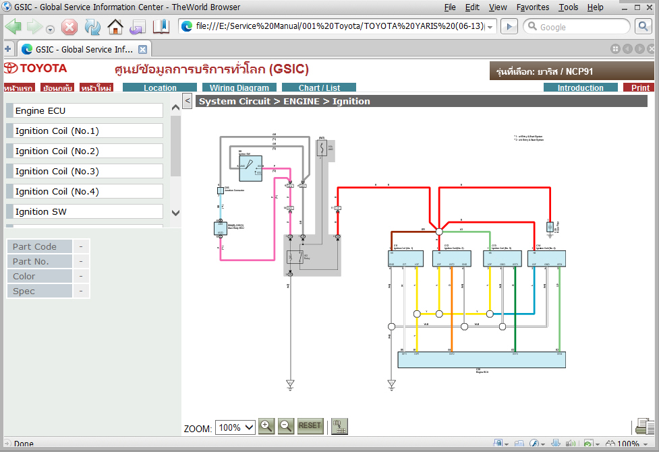Viewport: 659px width, 453px height.
Task: Close the GSIC tab
Action: point(143,50)
